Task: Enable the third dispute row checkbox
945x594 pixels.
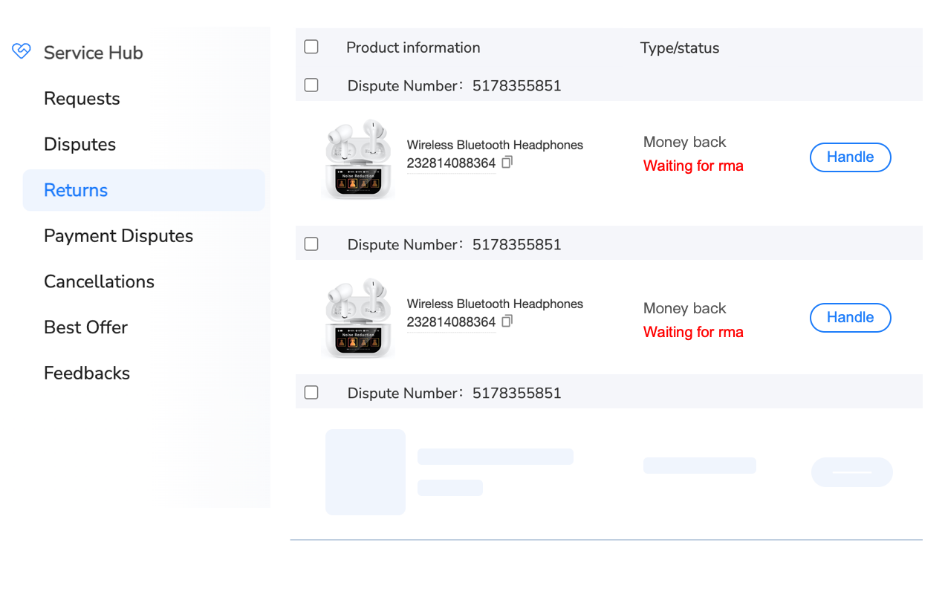Action: point(311,392)
